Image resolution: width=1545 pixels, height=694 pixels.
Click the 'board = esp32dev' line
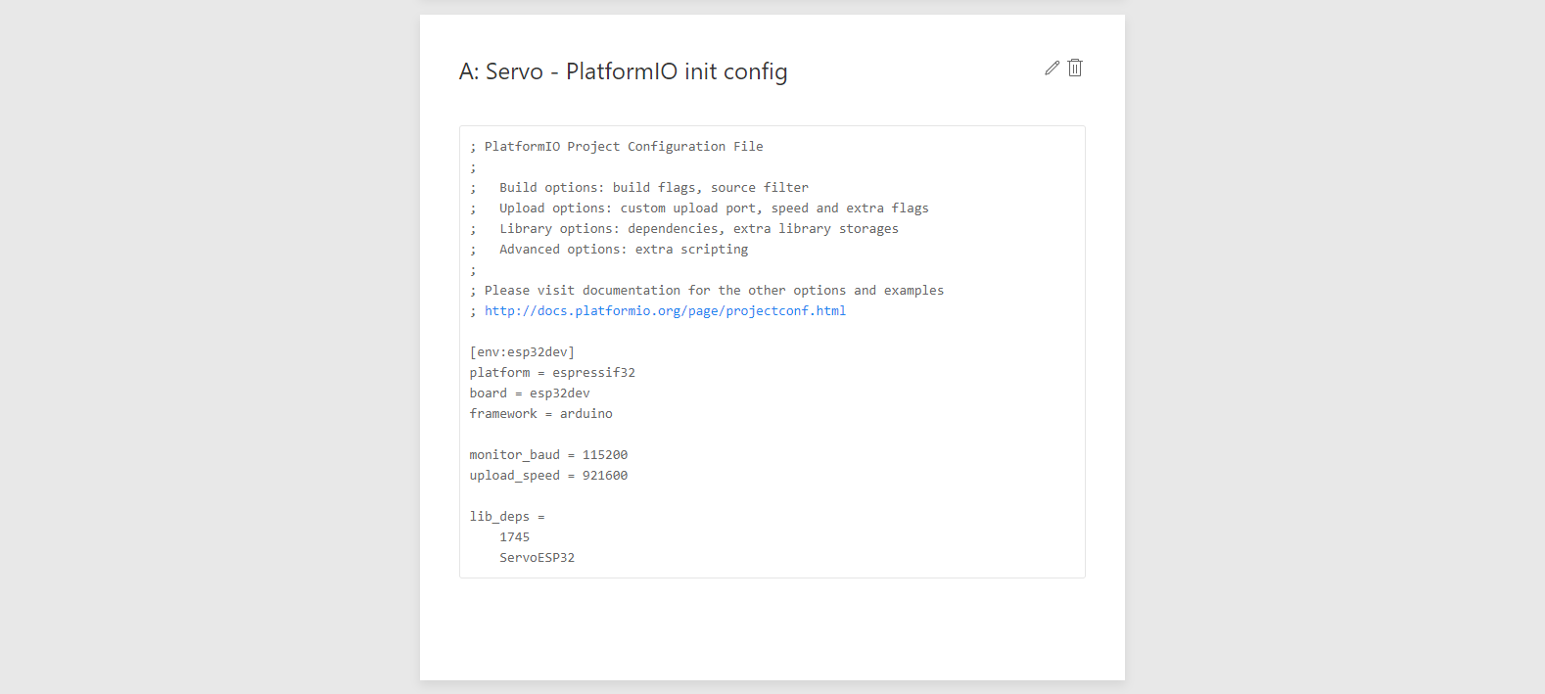pyautogui.click(x=530, y=393)
